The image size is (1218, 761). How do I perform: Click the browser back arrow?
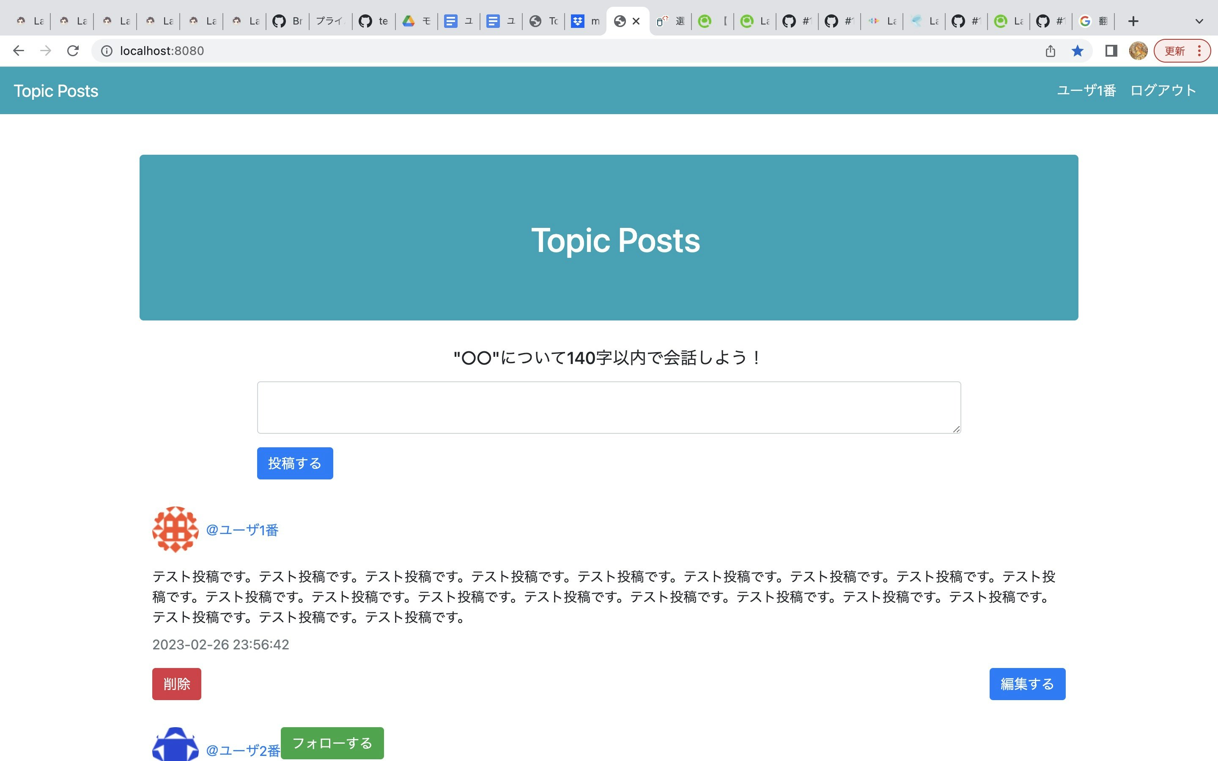[x=19, y=50]
